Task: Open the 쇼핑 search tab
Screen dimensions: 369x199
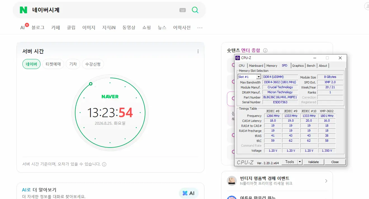Action: pyautogui.click(x=146, y=28)
